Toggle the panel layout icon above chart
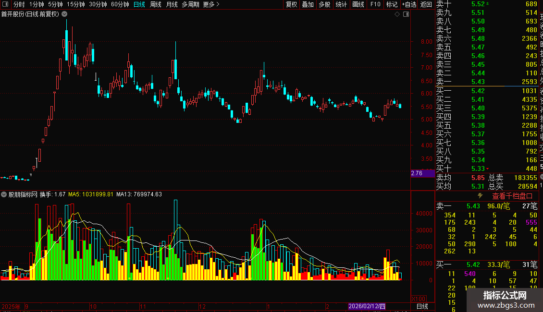 tap(406, 14)
